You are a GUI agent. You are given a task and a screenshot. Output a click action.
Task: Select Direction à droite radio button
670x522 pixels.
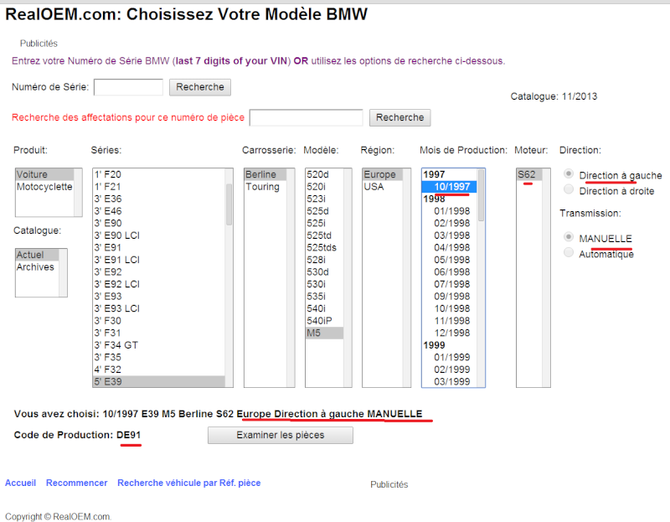[x=569, y=189]
